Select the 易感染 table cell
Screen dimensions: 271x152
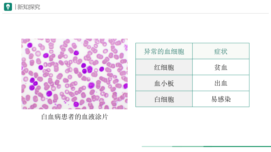221,99
